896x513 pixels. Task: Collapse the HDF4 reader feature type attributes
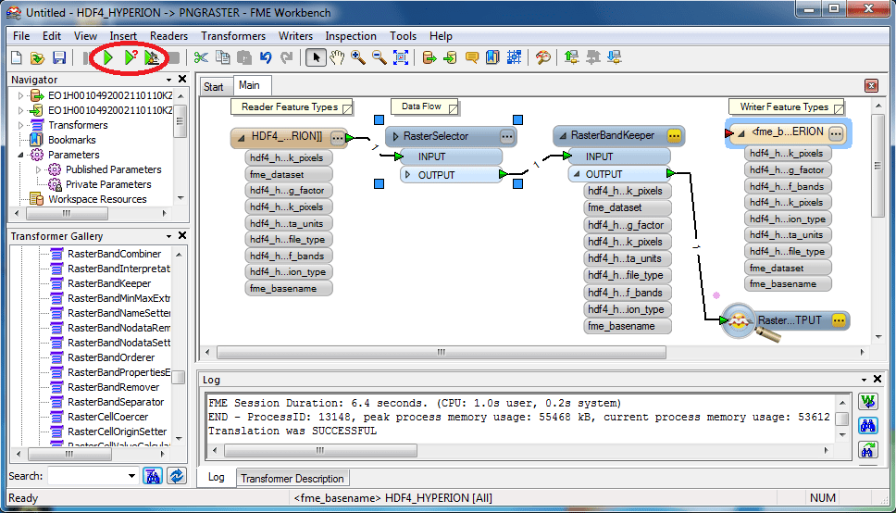click(242, 137)
